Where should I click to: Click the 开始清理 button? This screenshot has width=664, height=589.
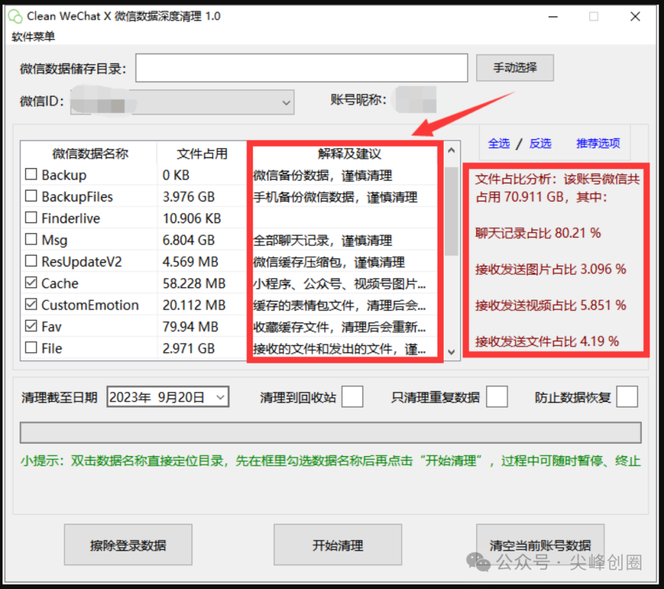(x=338, y=545)
